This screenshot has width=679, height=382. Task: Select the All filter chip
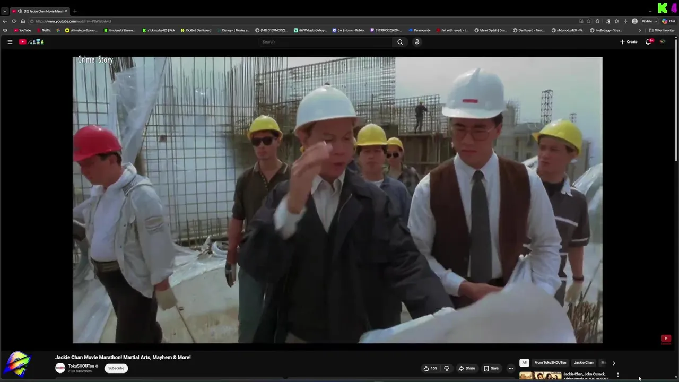(x=524, y=363)
